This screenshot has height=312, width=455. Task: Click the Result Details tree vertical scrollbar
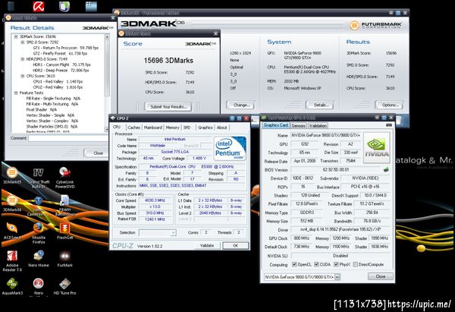pyautogui.click(x=107, y=83)
